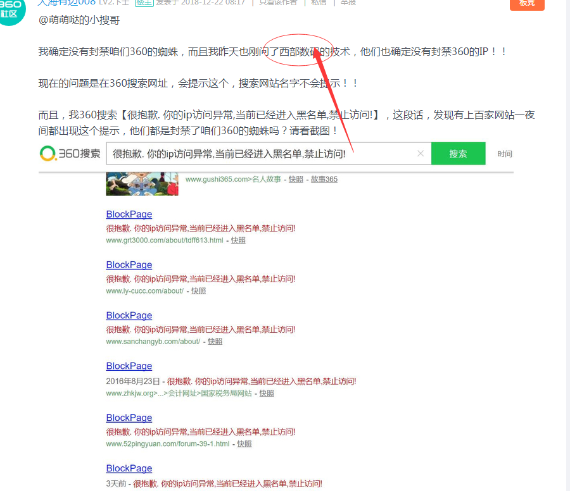Click the red snippet above www.grt3000.com
This screenshot has width=570, height=491.
click(x=201, y=228)
